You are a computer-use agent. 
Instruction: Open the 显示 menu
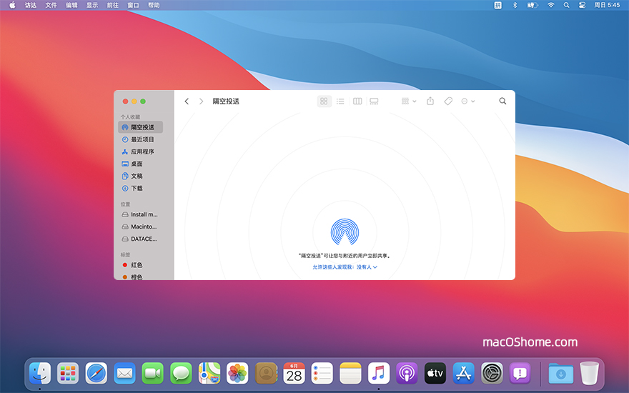(92, 5)
